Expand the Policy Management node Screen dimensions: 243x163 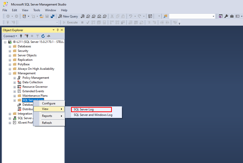[x=15, y=78]
